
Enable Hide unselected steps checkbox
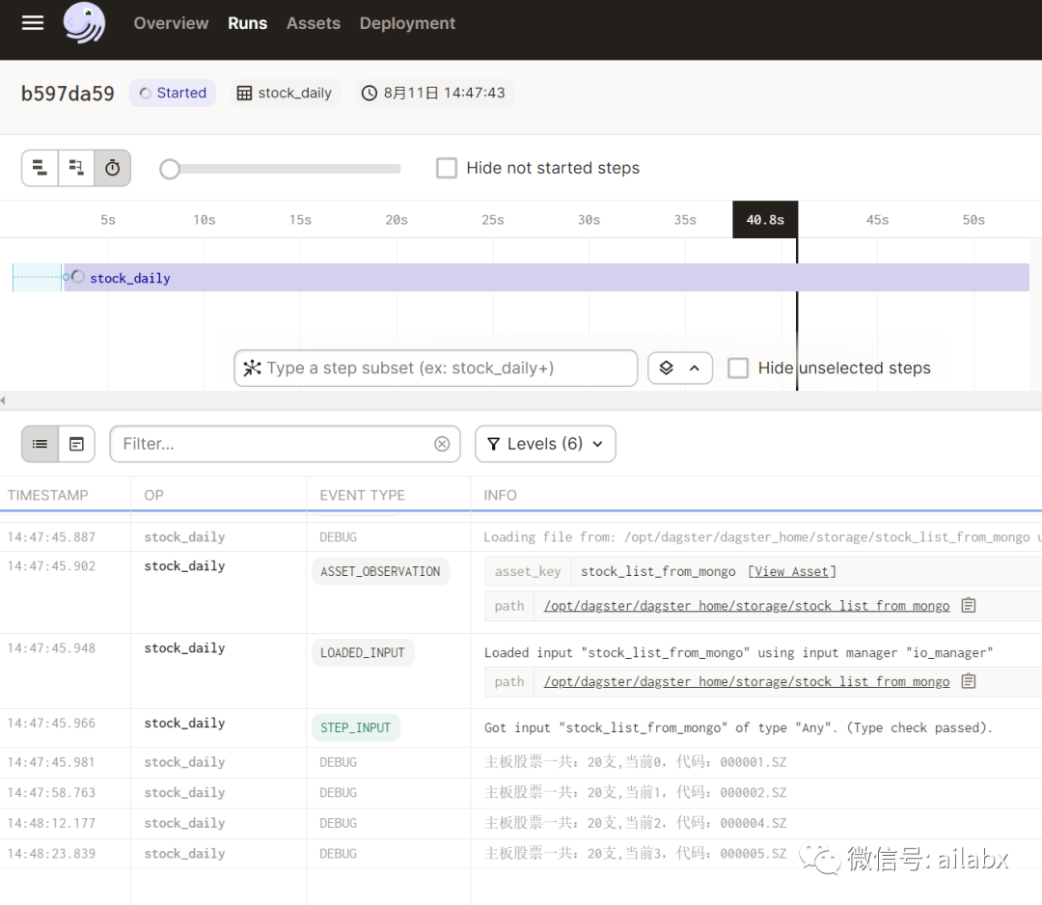738,369
